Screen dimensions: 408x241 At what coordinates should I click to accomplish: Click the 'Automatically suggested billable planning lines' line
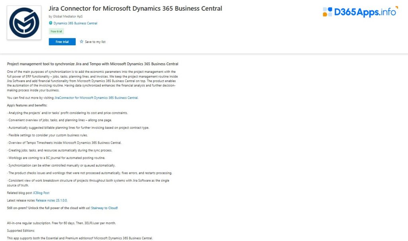pos(78,128)
